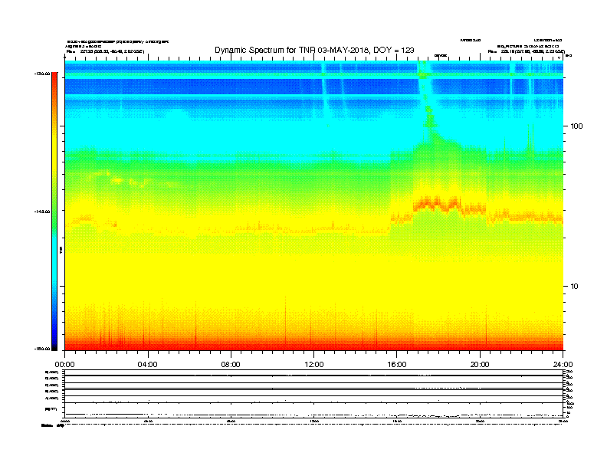This screenshot has width=607, height=469.
Task: Click the 10 frequency axis label
Action: (575, 287)
